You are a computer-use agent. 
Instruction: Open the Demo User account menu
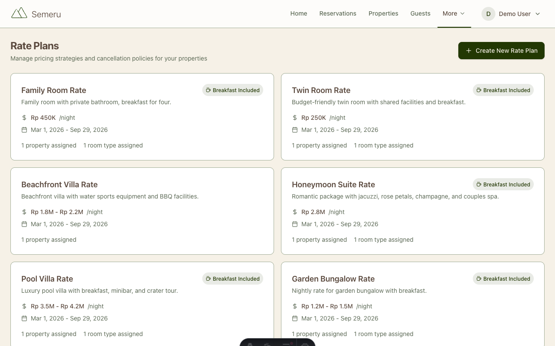coord(511,14)
